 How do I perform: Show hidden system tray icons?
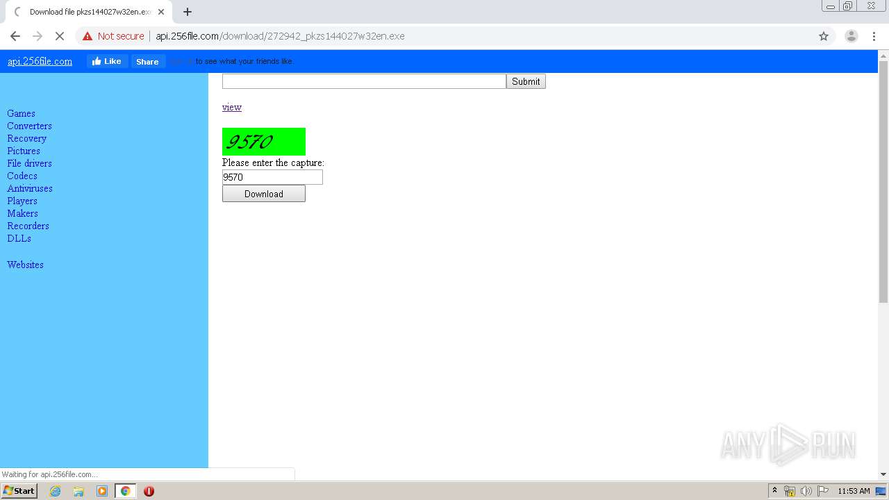pyautogui.click(x=774, y=491)
